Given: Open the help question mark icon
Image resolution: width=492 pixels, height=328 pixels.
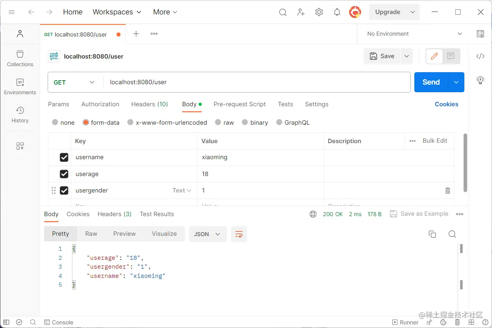Looking at the screenshot, I should pyautogui.click(x=485, y=322).
